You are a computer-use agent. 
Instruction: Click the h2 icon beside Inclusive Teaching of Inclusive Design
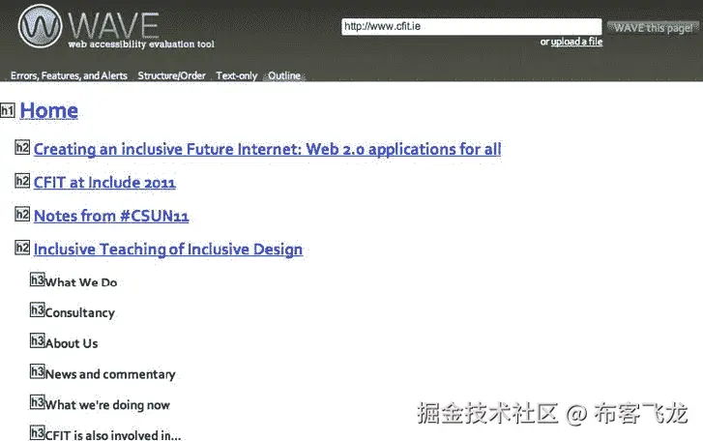coord(22,248)
